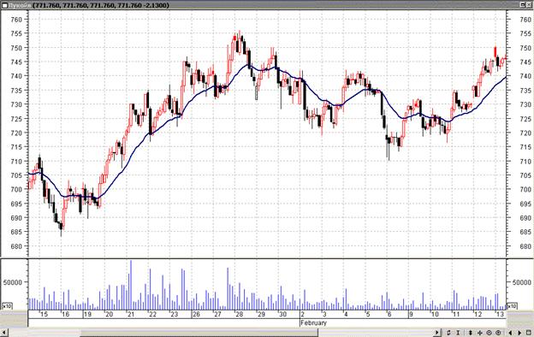Click 685 on the right price axis
534x337 pixels.
point(525,232)
